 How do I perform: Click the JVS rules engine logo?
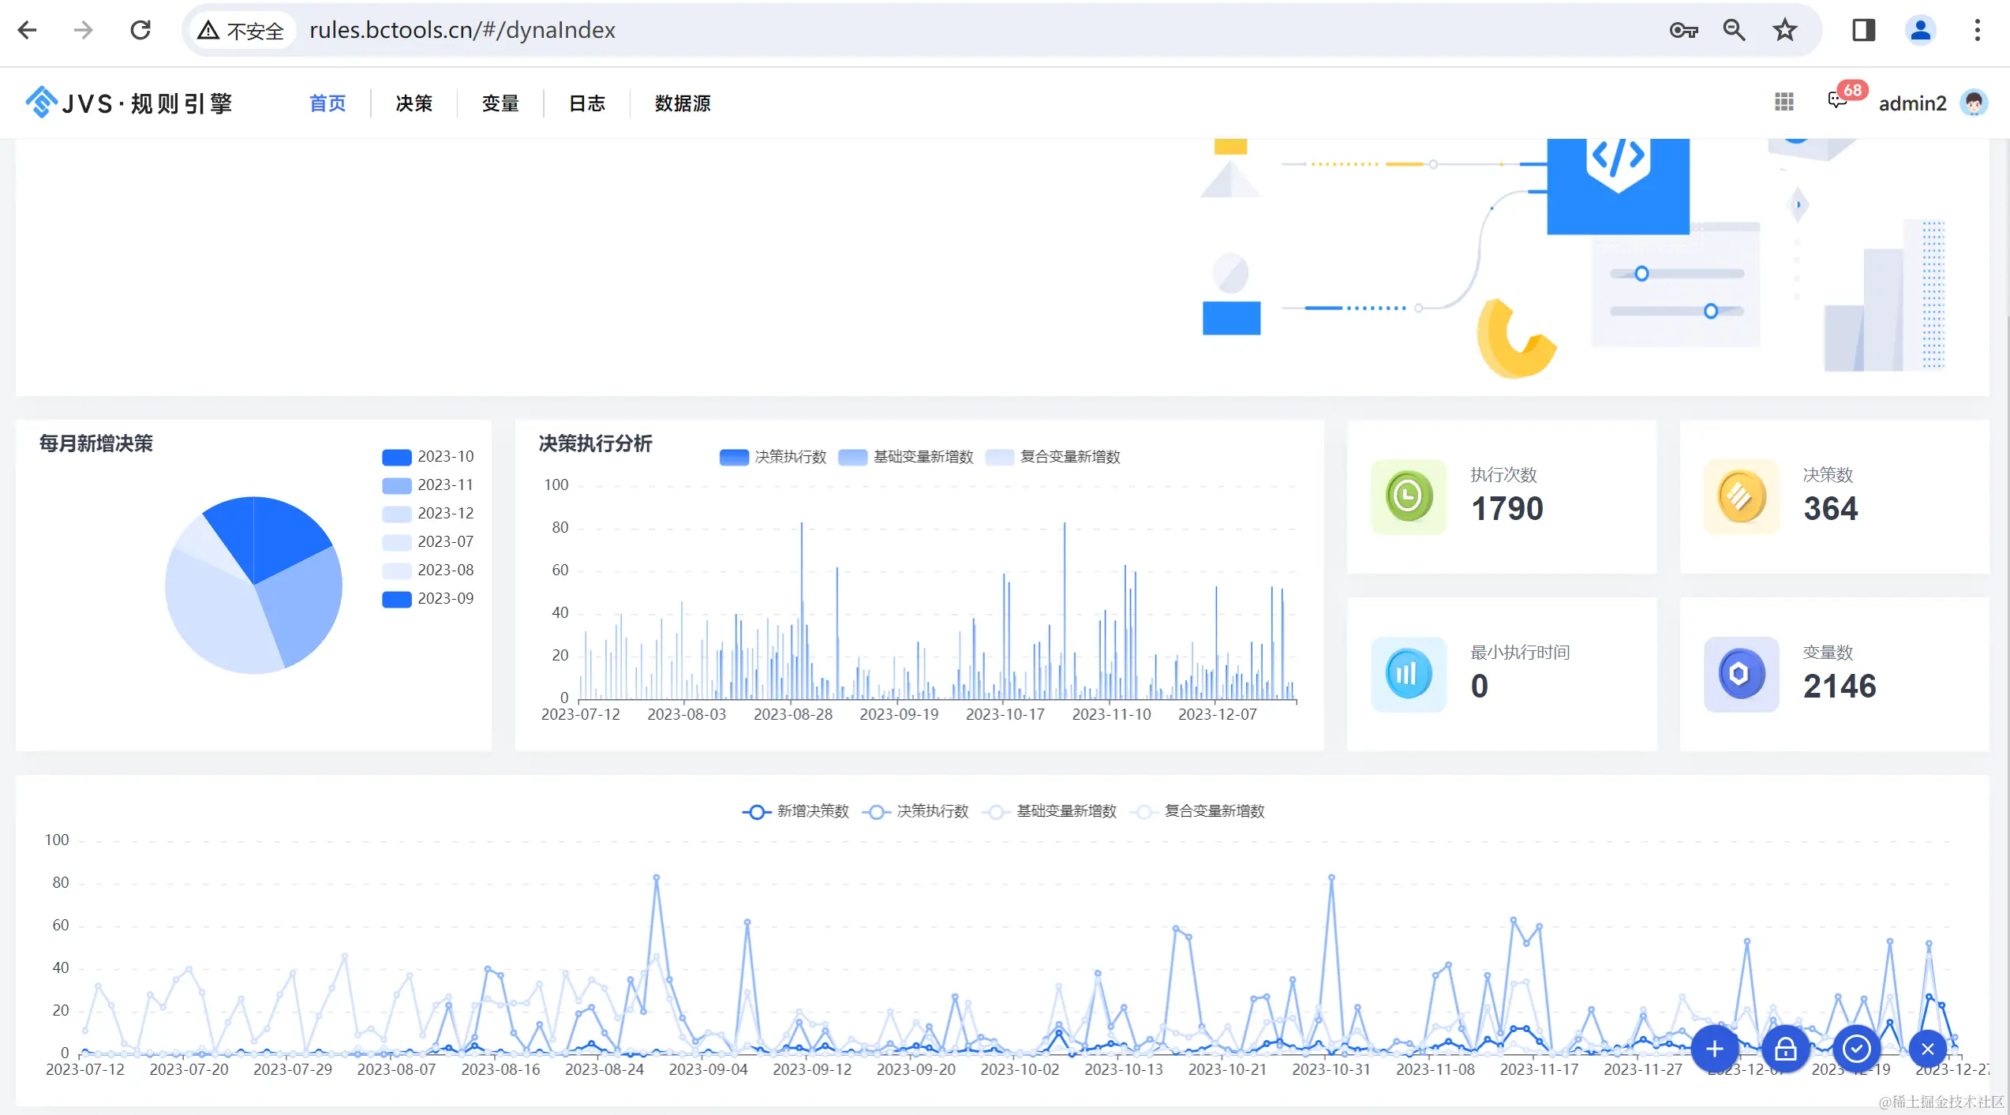(129, 103)
